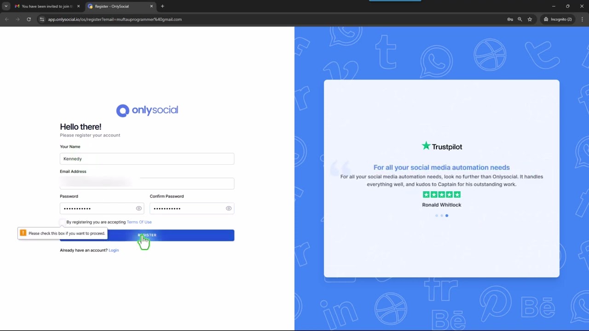Click the Register button

(x=147, y=235)
